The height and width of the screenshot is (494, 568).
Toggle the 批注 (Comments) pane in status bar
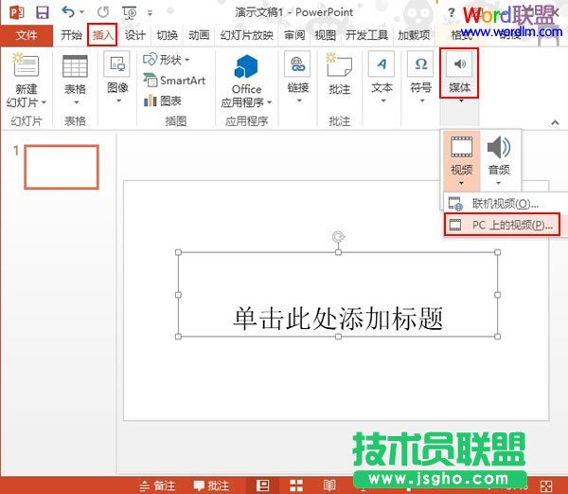tap(211, 485)
